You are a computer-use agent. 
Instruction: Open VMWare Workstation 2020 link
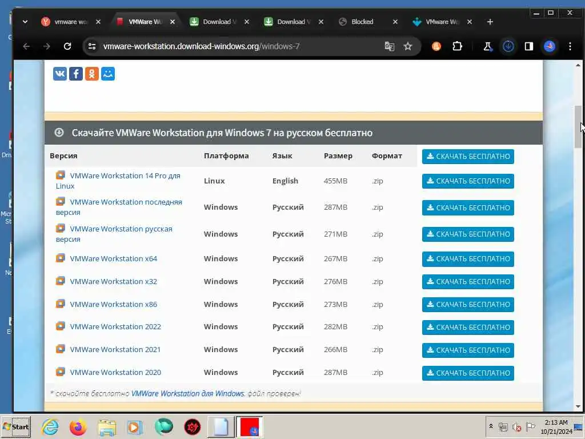click(115, 372)
